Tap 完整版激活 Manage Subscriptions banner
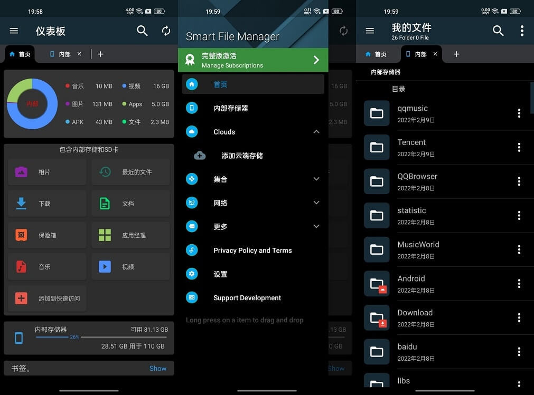 tap(252, 60)
